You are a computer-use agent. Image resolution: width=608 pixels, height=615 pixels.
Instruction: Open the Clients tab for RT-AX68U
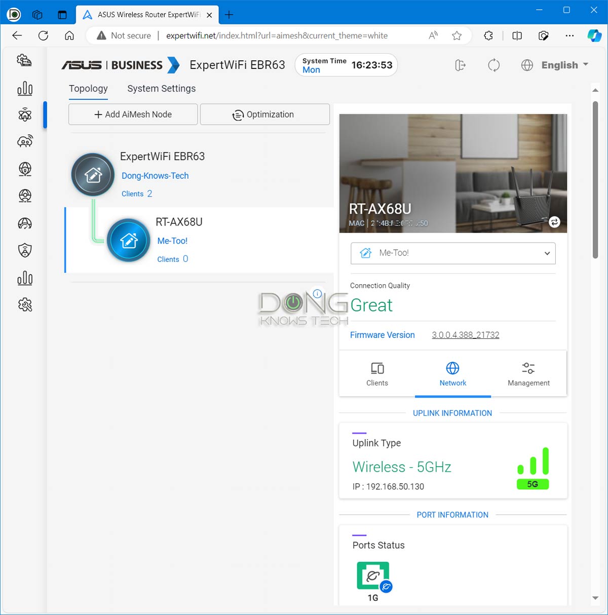(377, 374)
